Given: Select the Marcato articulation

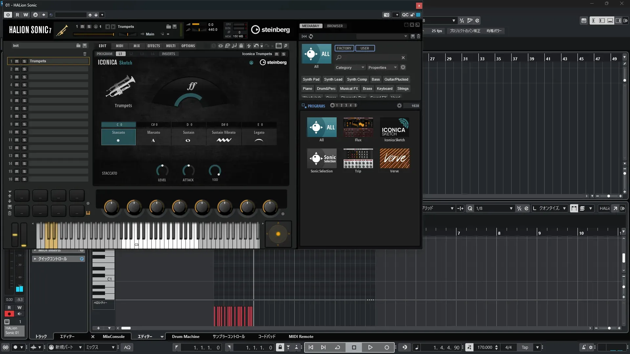Looking at the screenshot, I should tap(154, 137).
